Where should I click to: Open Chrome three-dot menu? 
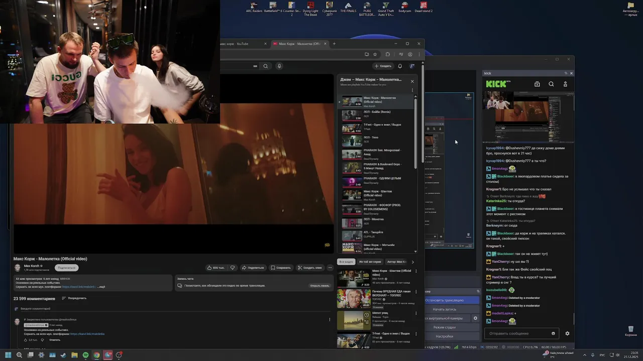pos(419,54)
